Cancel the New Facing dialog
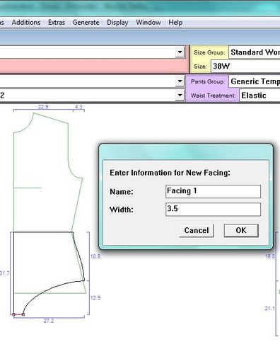This screenshot has height=354, width=280. pos(197,230)
